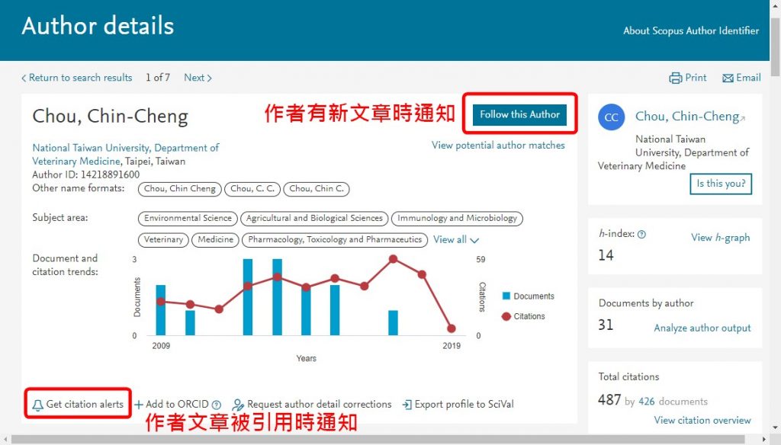Viewport: 781px width, 445px height.
Task: Click the h-index help info icon
Action: pos(641,235)
